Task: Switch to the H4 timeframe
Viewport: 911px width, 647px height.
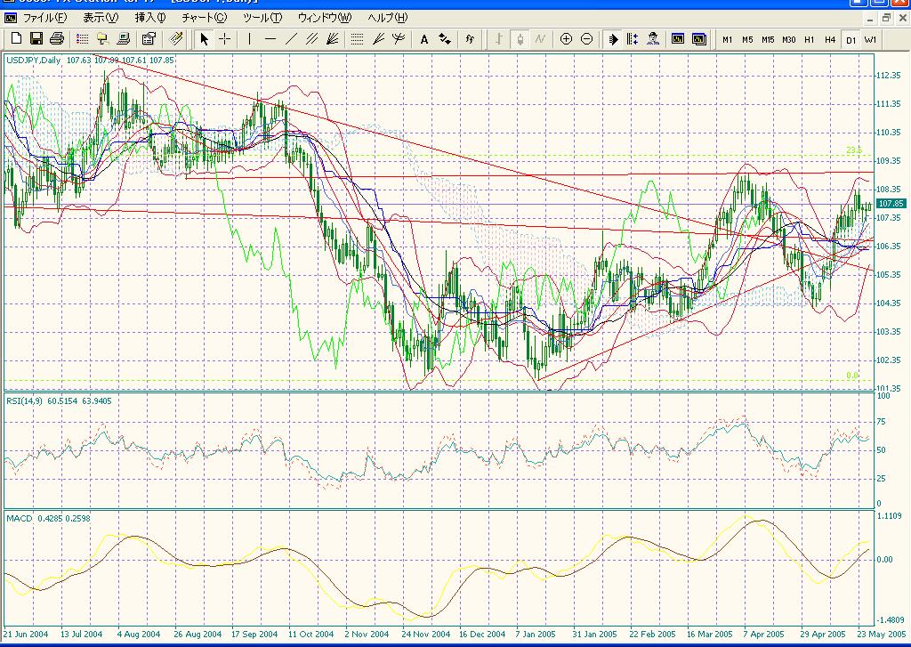Action: (829, 39)
